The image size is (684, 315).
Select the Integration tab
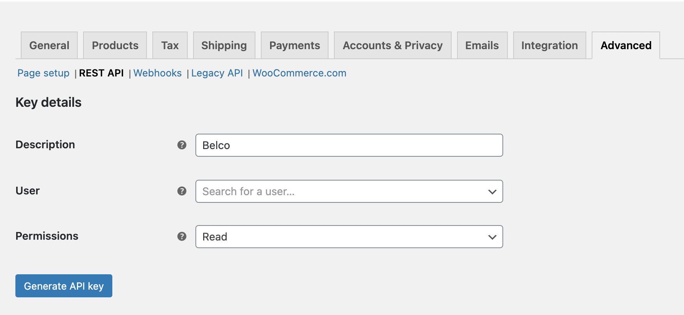(x=549, y=45)
